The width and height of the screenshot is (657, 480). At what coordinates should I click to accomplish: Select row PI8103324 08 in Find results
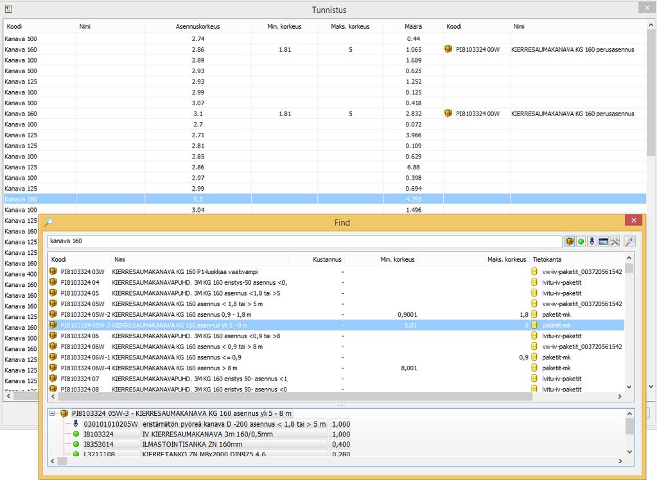tap(336, 389)
